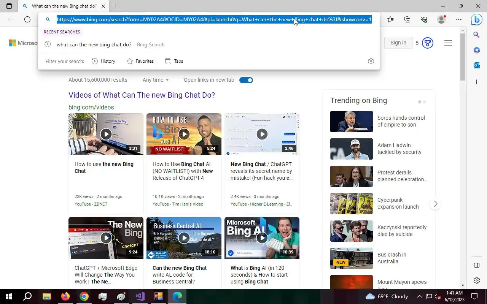Open 'How to Use Bing Chat AI (NO WAITLIST!)' title

click(x=183, y=171)
